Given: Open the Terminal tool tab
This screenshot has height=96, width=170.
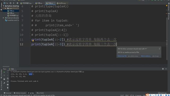Looking at the screenshot, I should pos(7,93).
